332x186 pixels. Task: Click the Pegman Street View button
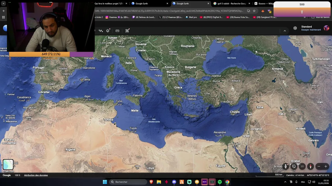[x=286, y=166]
